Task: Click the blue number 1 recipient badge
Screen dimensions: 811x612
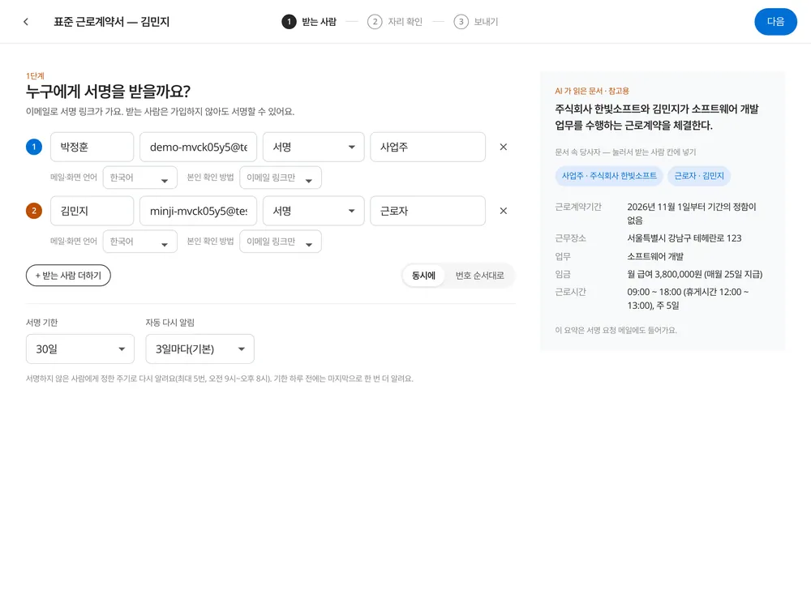Action: coord(34,147)
